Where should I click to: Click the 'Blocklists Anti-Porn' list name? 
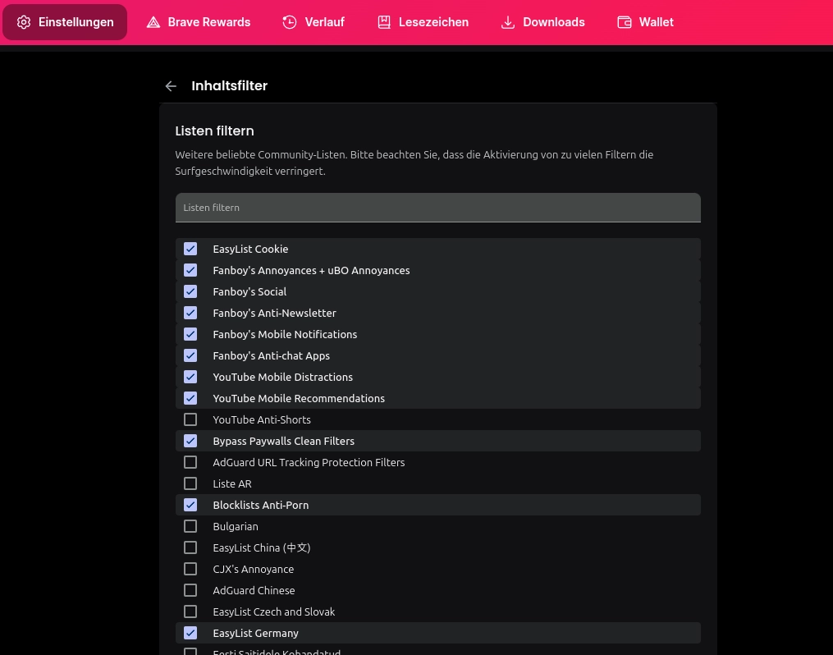pyautogui.click(x=260, y=505)
